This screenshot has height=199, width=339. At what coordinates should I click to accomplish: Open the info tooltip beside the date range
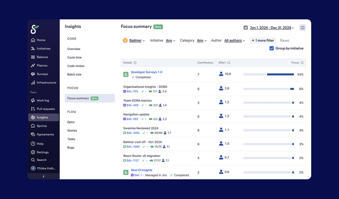tap(302, 28)
